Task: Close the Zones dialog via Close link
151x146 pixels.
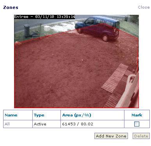Action: pos(144,7)
